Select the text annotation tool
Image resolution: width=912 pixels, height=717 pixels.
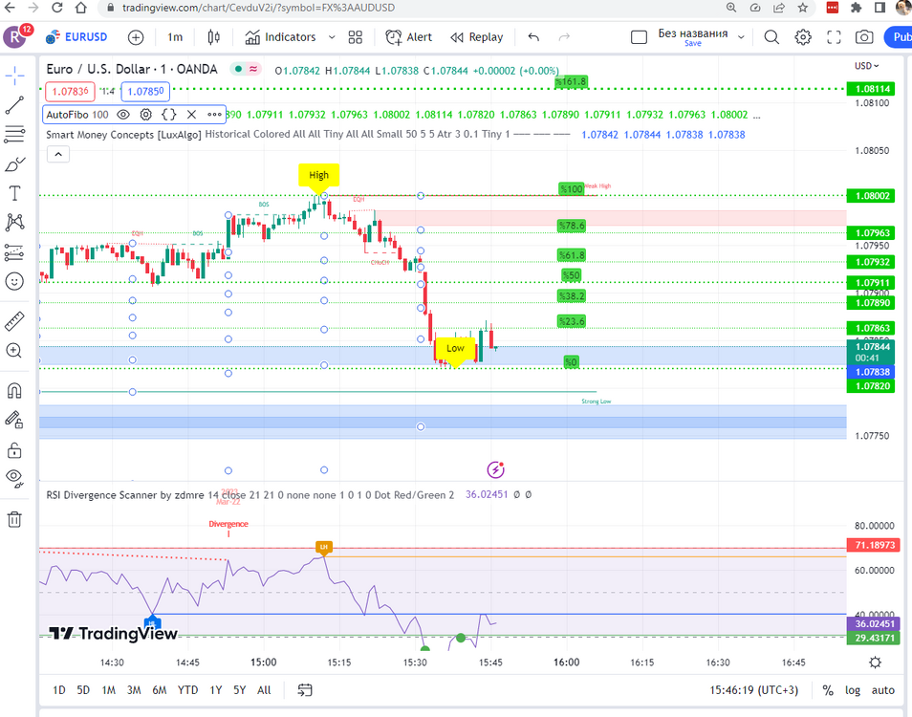(14, 193)
